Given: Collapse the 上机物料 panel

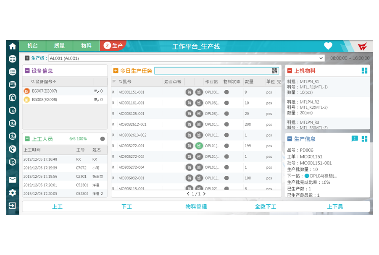Looking at the screenshot, I should point(290,71).
